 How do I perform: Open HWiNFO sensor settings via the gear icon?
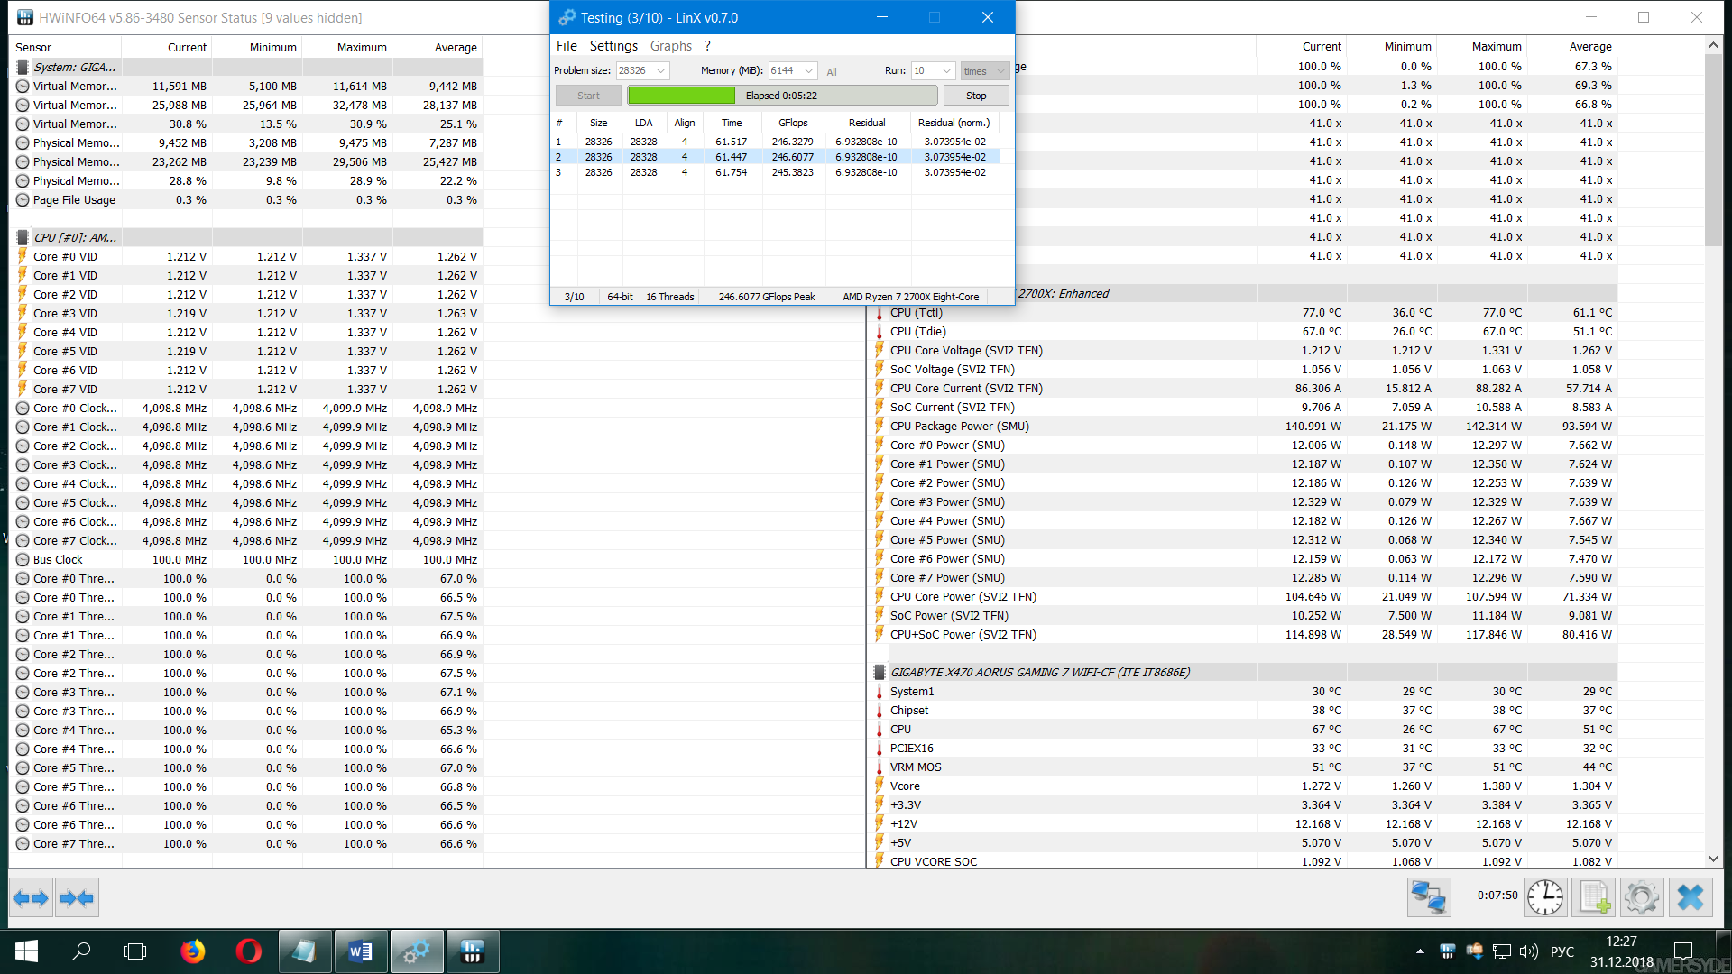[x=1641, y=897]
